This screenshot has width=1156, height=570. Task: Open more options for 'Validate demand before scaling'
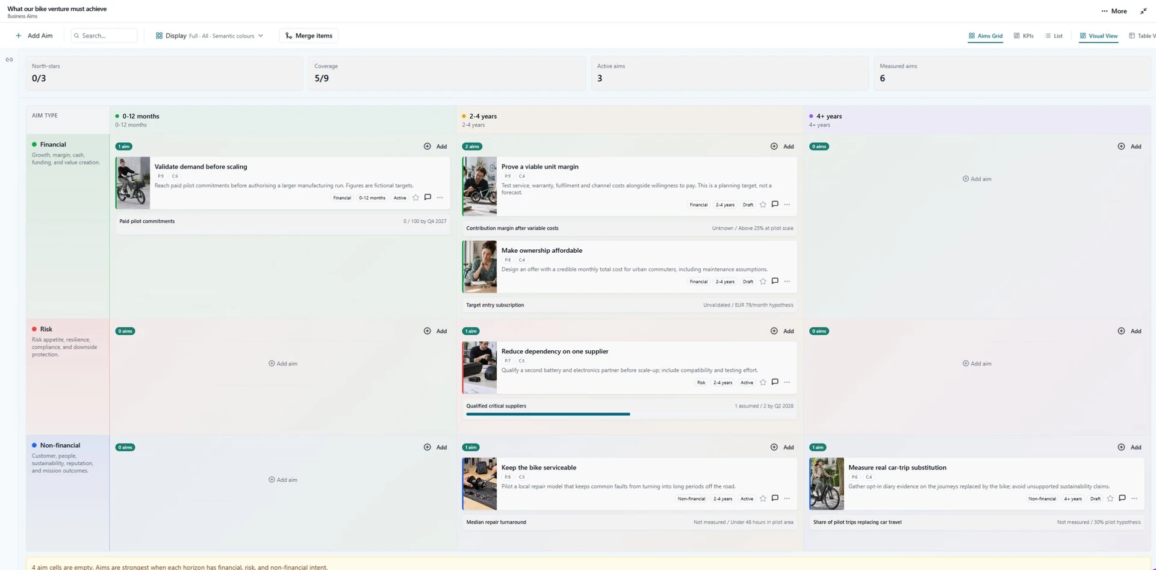tap(440, 197)
